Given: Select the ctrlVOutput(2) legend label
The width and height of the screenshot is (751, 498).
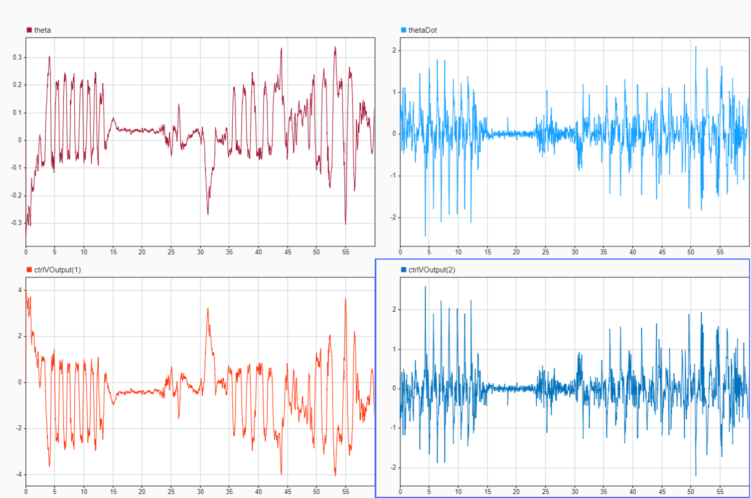Looking at the screenshot, I should click(432, 270).
